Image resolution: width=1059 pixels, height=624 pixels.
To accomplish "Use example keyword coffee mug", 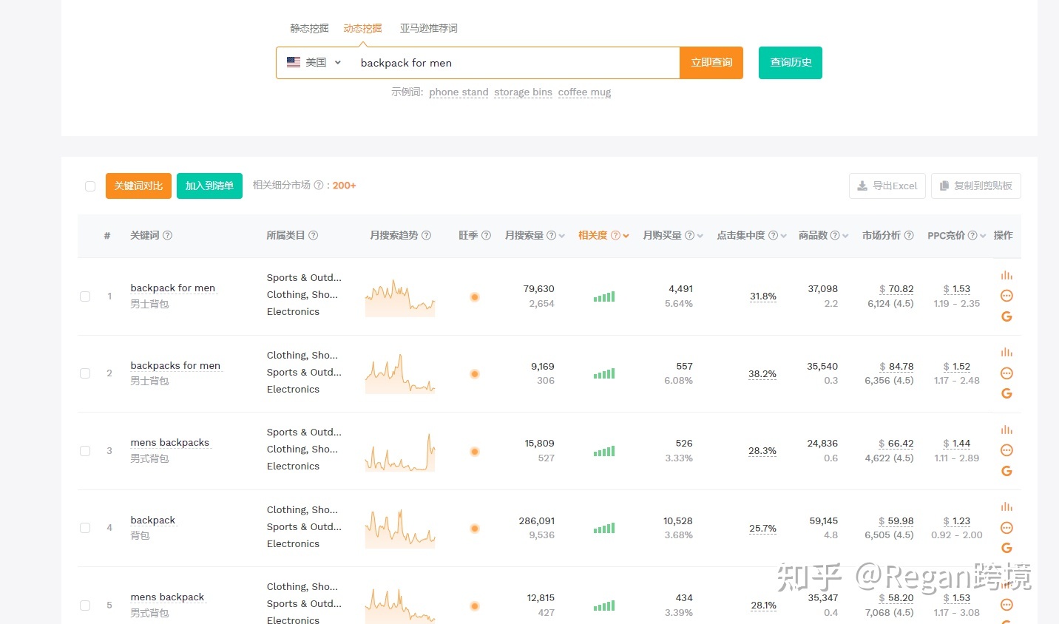I will (584, 92).
